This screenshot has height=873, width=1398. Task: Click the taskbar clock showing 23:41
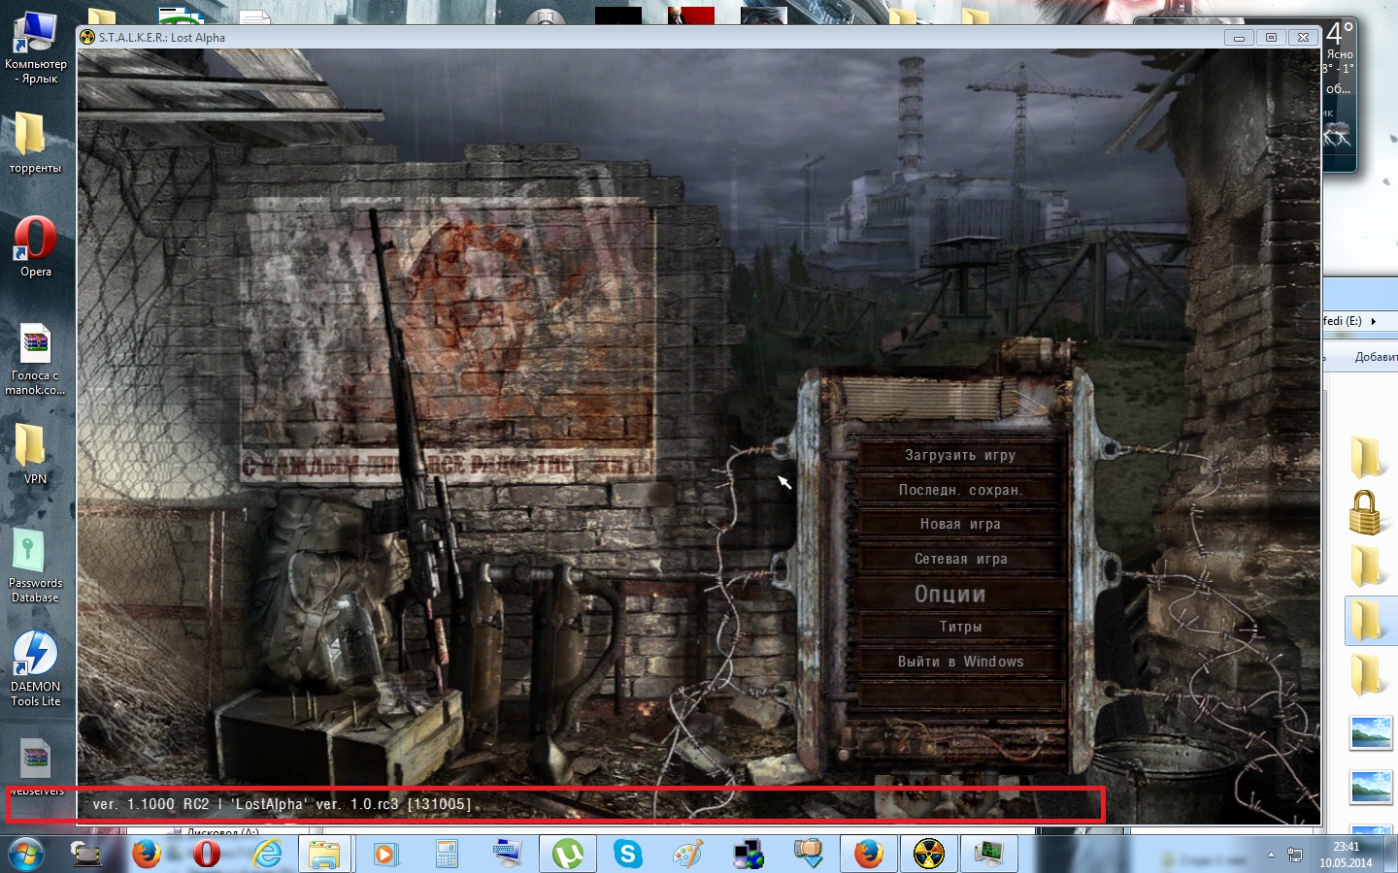point(1346,855)
